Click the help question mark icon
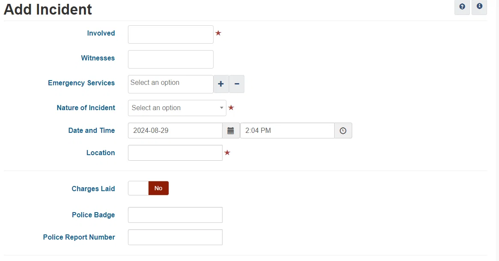This screenshot has height=261, width=499. (462, 7)
